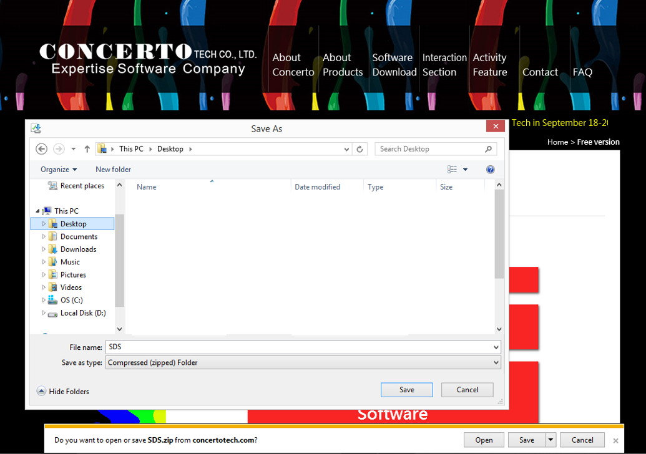Open the Save as type dropdown

[496, 362]
